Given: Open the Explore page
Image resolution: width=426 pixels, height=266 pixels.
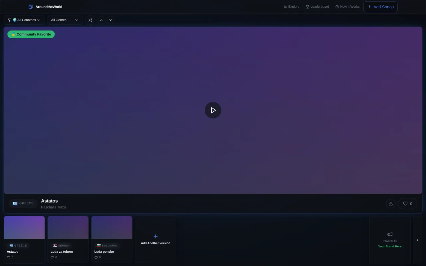Looking at the screenshot, I should (292, 7).
